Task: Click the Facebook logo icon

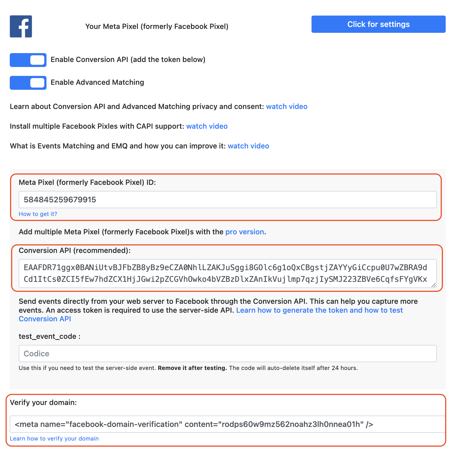Action: [21, 26]
